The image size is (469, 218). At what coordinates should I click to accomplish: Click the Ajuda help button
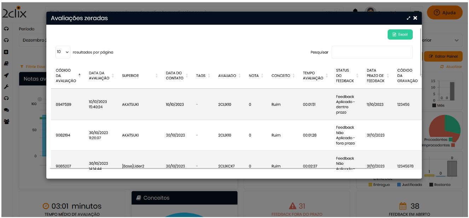point(445,13)
